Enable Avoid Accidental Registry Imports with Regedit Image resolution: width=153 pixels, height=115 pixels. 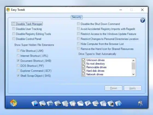tap(78, 29)
